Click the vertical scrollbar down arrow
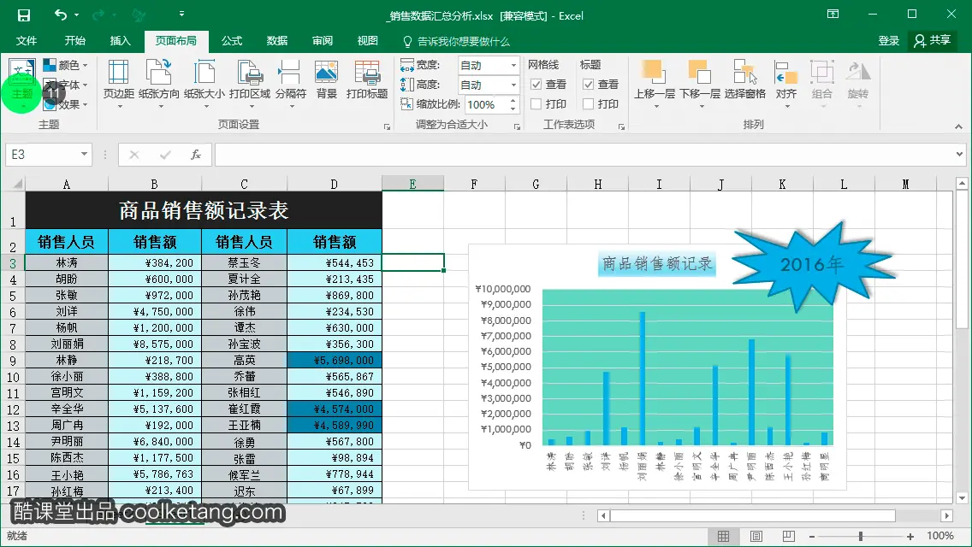This screenshot has height=547, width=972. (x=962, y=498)
